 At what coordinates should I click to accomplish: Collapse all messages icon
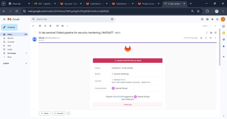click(x=207, y=33)
